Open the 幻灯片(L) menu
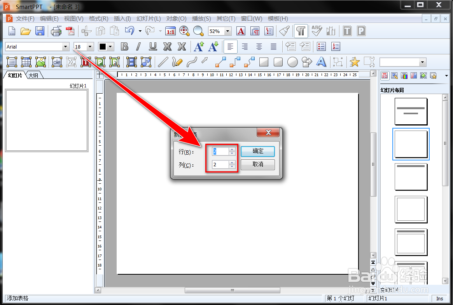Screen dimensions: 453x305 (x=149, y=19)
